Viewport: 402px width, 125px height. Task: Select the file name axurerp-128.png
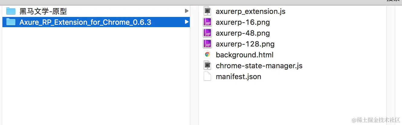245,44
